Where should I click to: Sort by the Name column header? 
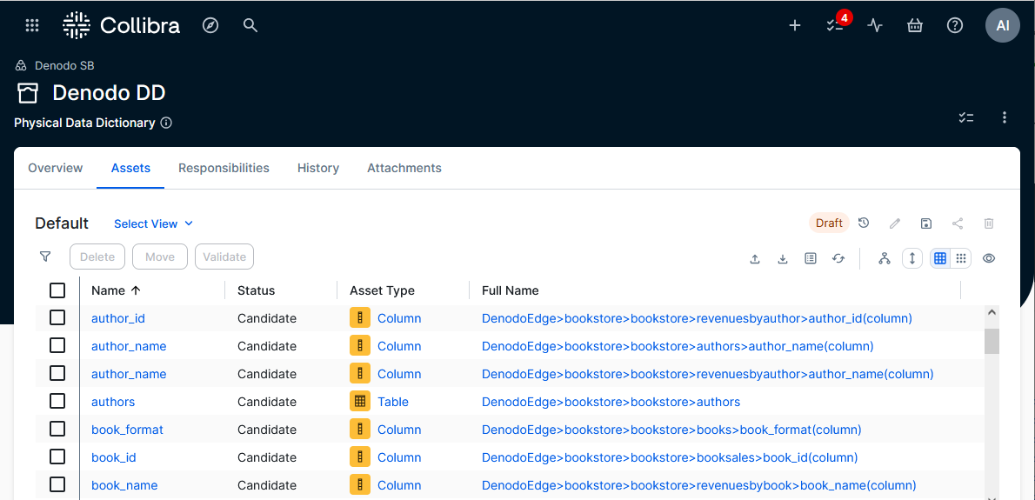pyautogui.click(x=117, y=290)
